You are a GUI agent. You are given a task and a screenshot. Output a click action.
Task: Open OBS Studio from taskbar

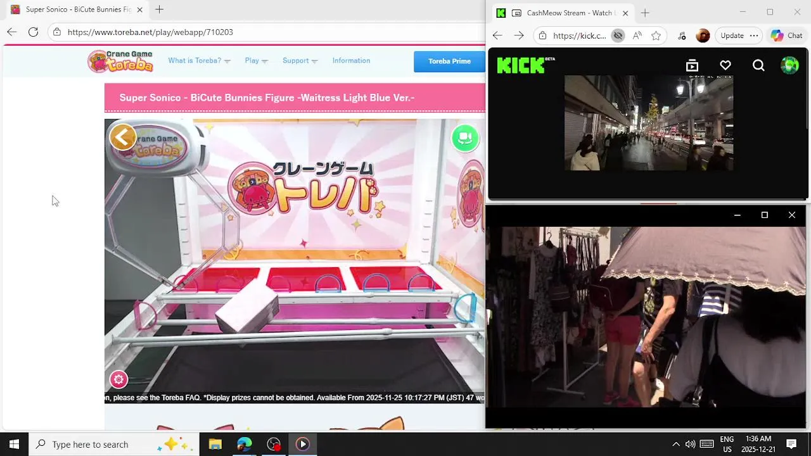click(274, 444)
